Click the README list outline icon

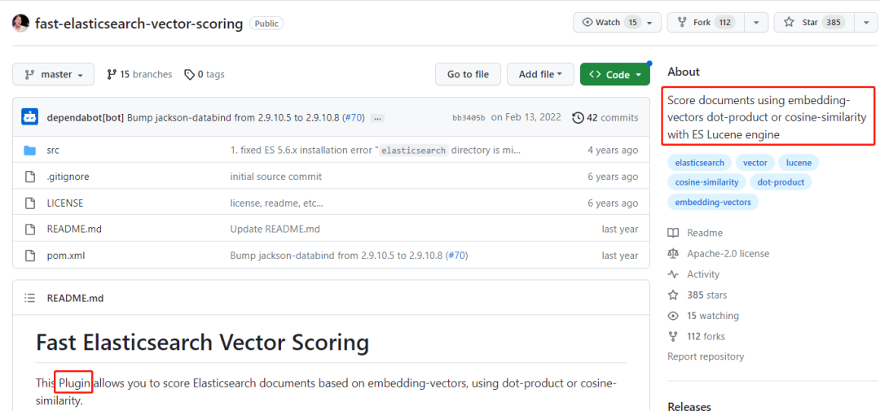[x=30, y=299]
